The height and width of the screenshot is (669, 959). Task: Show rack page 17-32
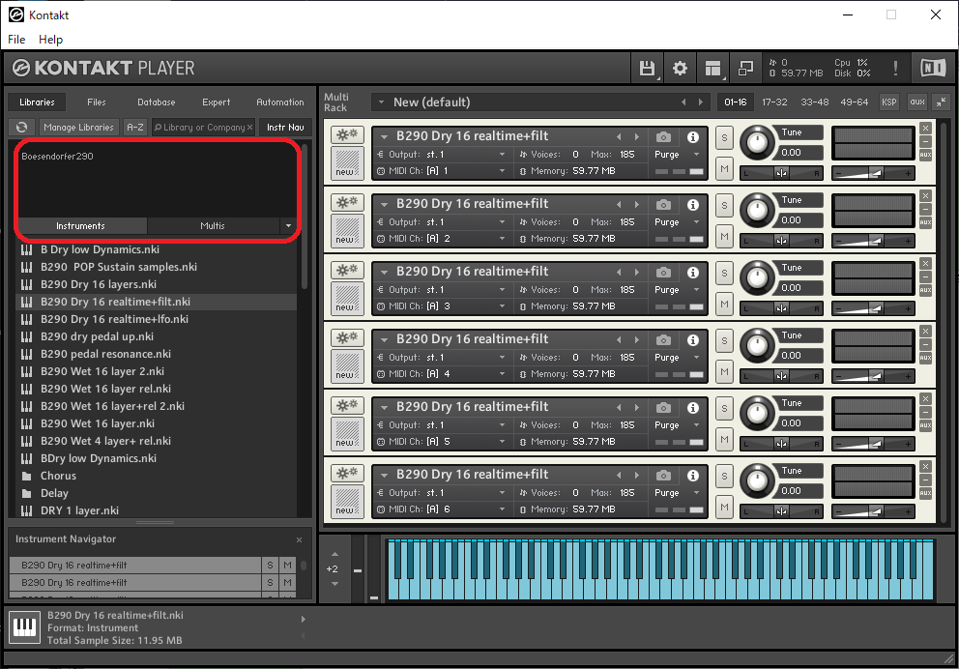pyautogui.click(x=775, y=102)
